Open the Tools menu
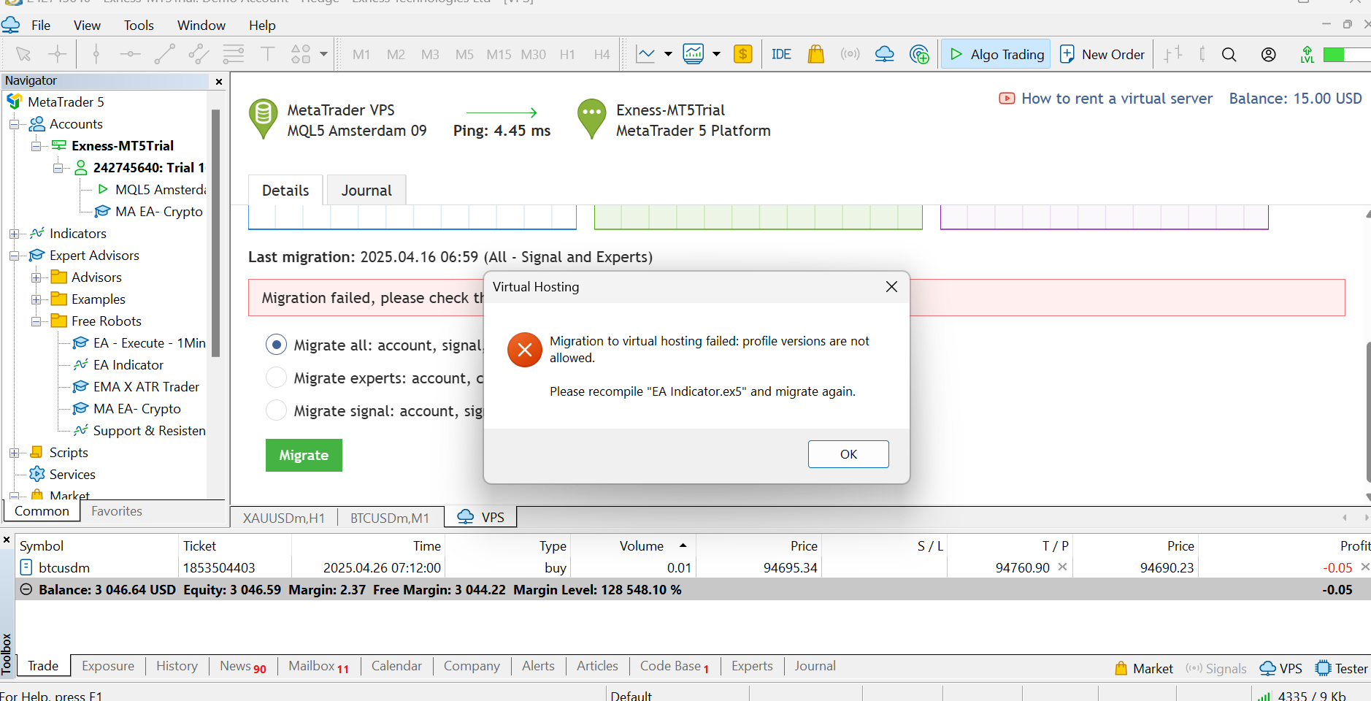Image resolution: width=1371 pixels, height=701 pixels. (x=139, y=26)
